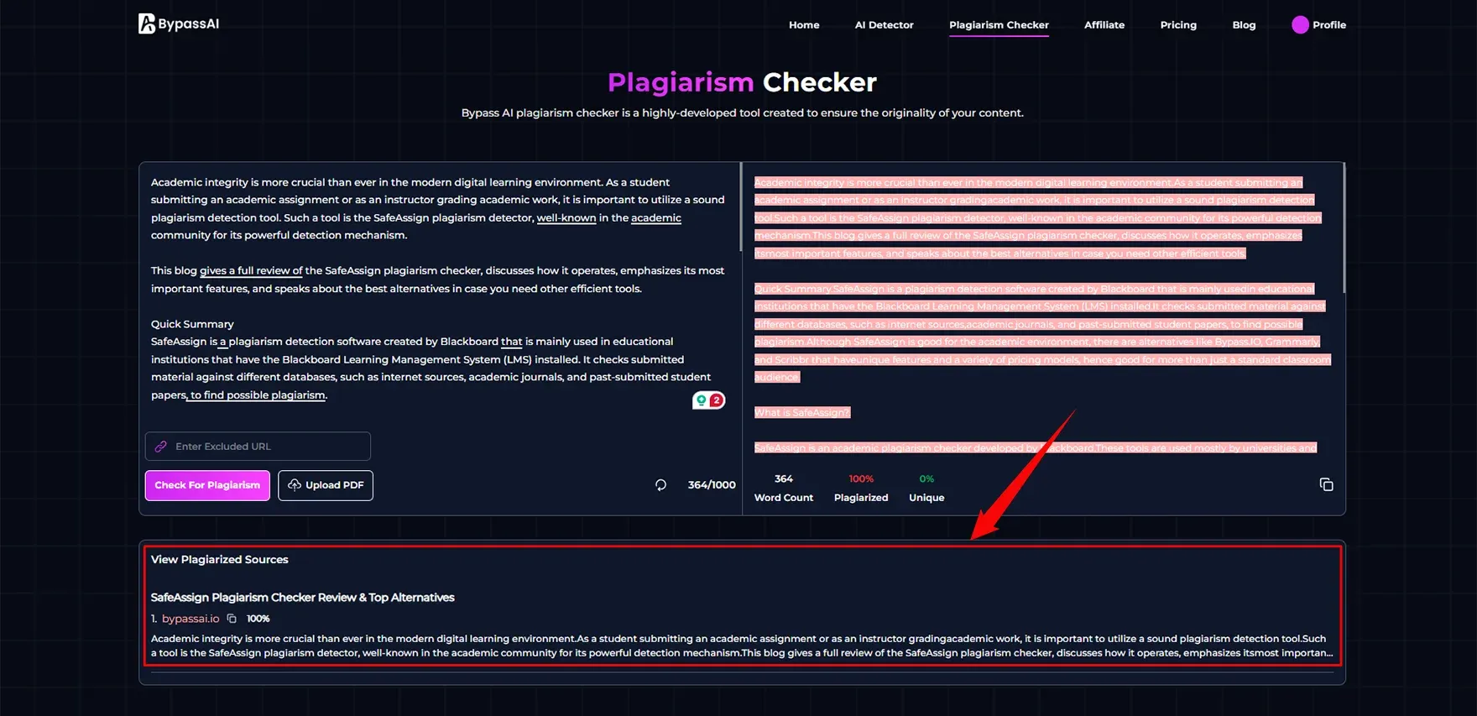This screenshot has height=716, width=1477.
Task: Open the grammar suggestions badge showing 2
Action: [x=708, y=400]
